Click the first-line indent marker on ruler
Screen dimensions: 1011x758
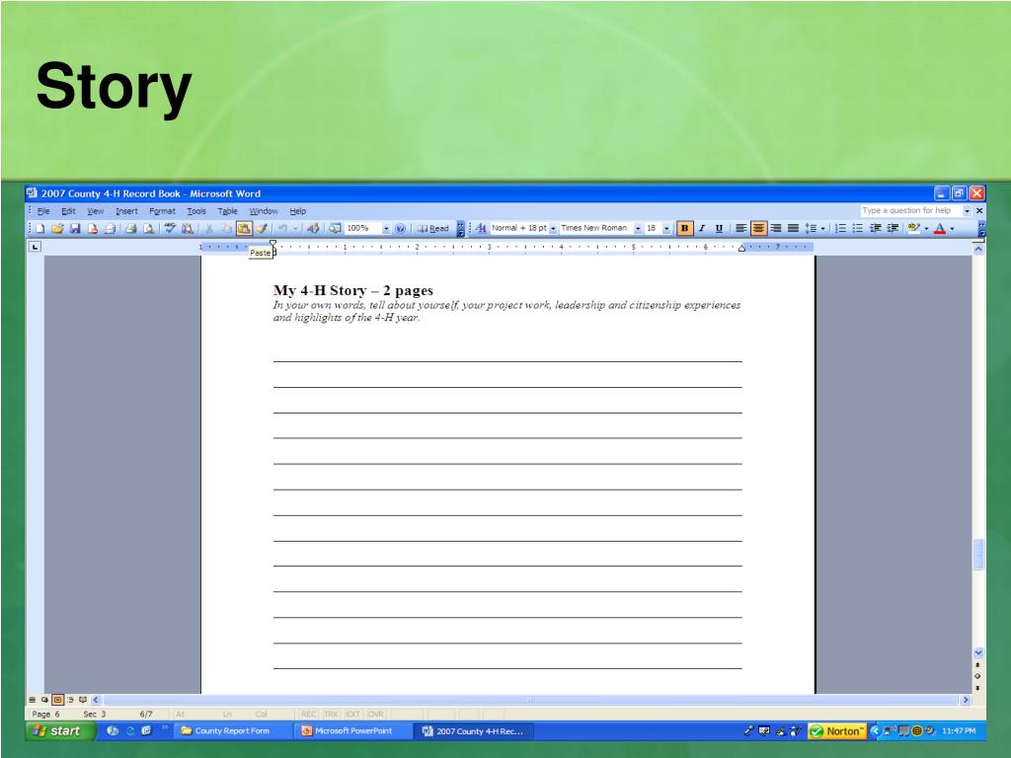click(272, 244)
